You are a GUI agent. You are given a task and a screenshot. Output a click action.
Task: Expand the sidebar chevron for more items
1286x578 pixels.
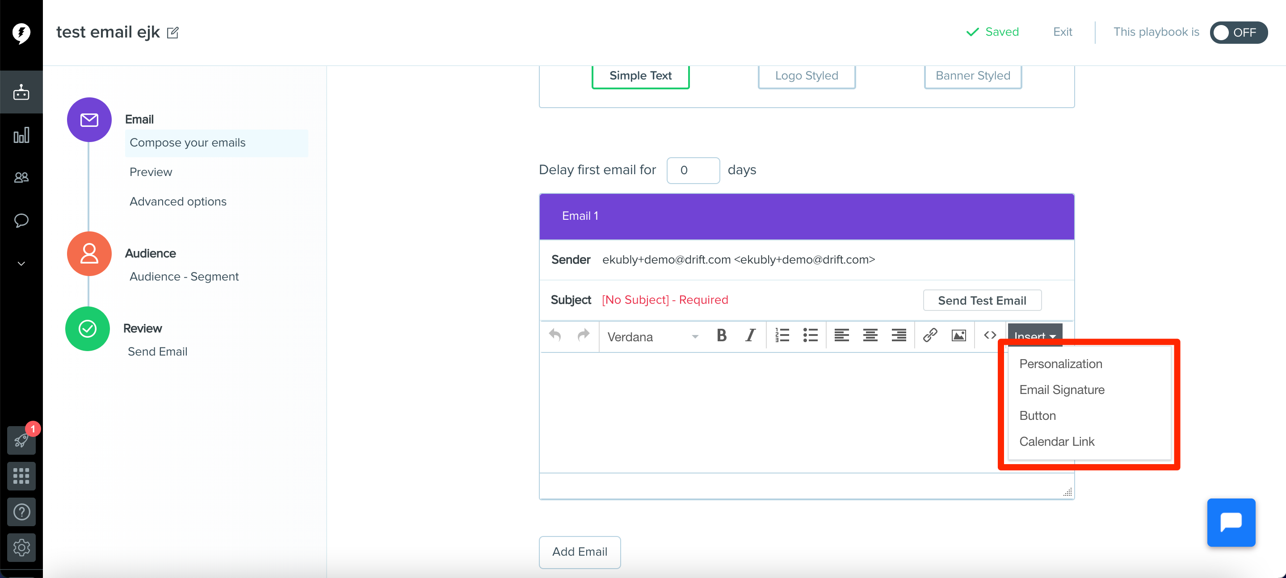pyautogui.click(x=21, y=263)
